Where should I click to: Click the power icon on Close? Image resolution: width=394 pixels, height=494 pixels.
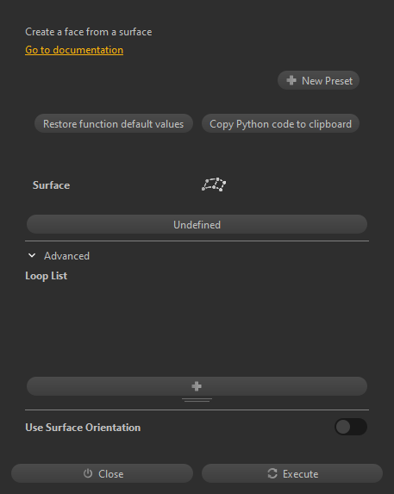[x=88, y=473]
